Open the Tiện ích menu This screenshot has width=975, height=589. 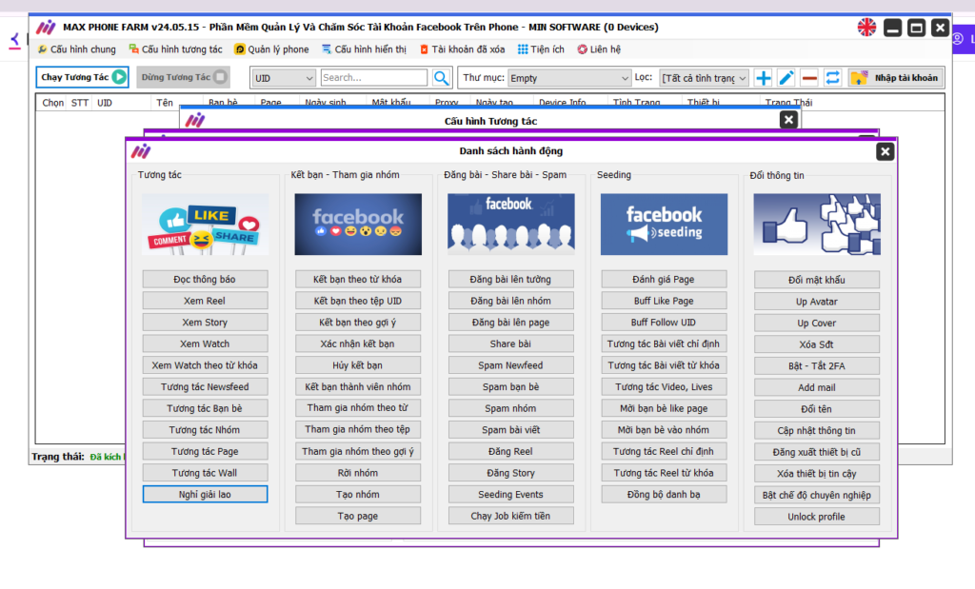(541, 49)
